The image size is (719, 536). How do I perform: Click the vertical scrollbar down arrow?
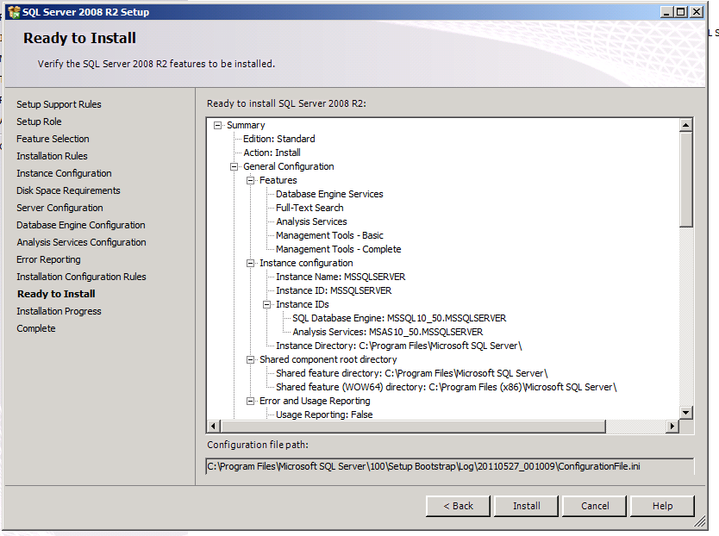[686, 412]
